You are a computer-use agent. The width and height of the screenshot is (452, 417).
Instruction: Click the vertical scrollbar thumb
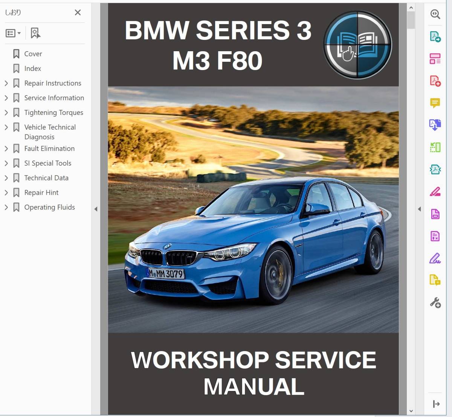coord(411,20)
